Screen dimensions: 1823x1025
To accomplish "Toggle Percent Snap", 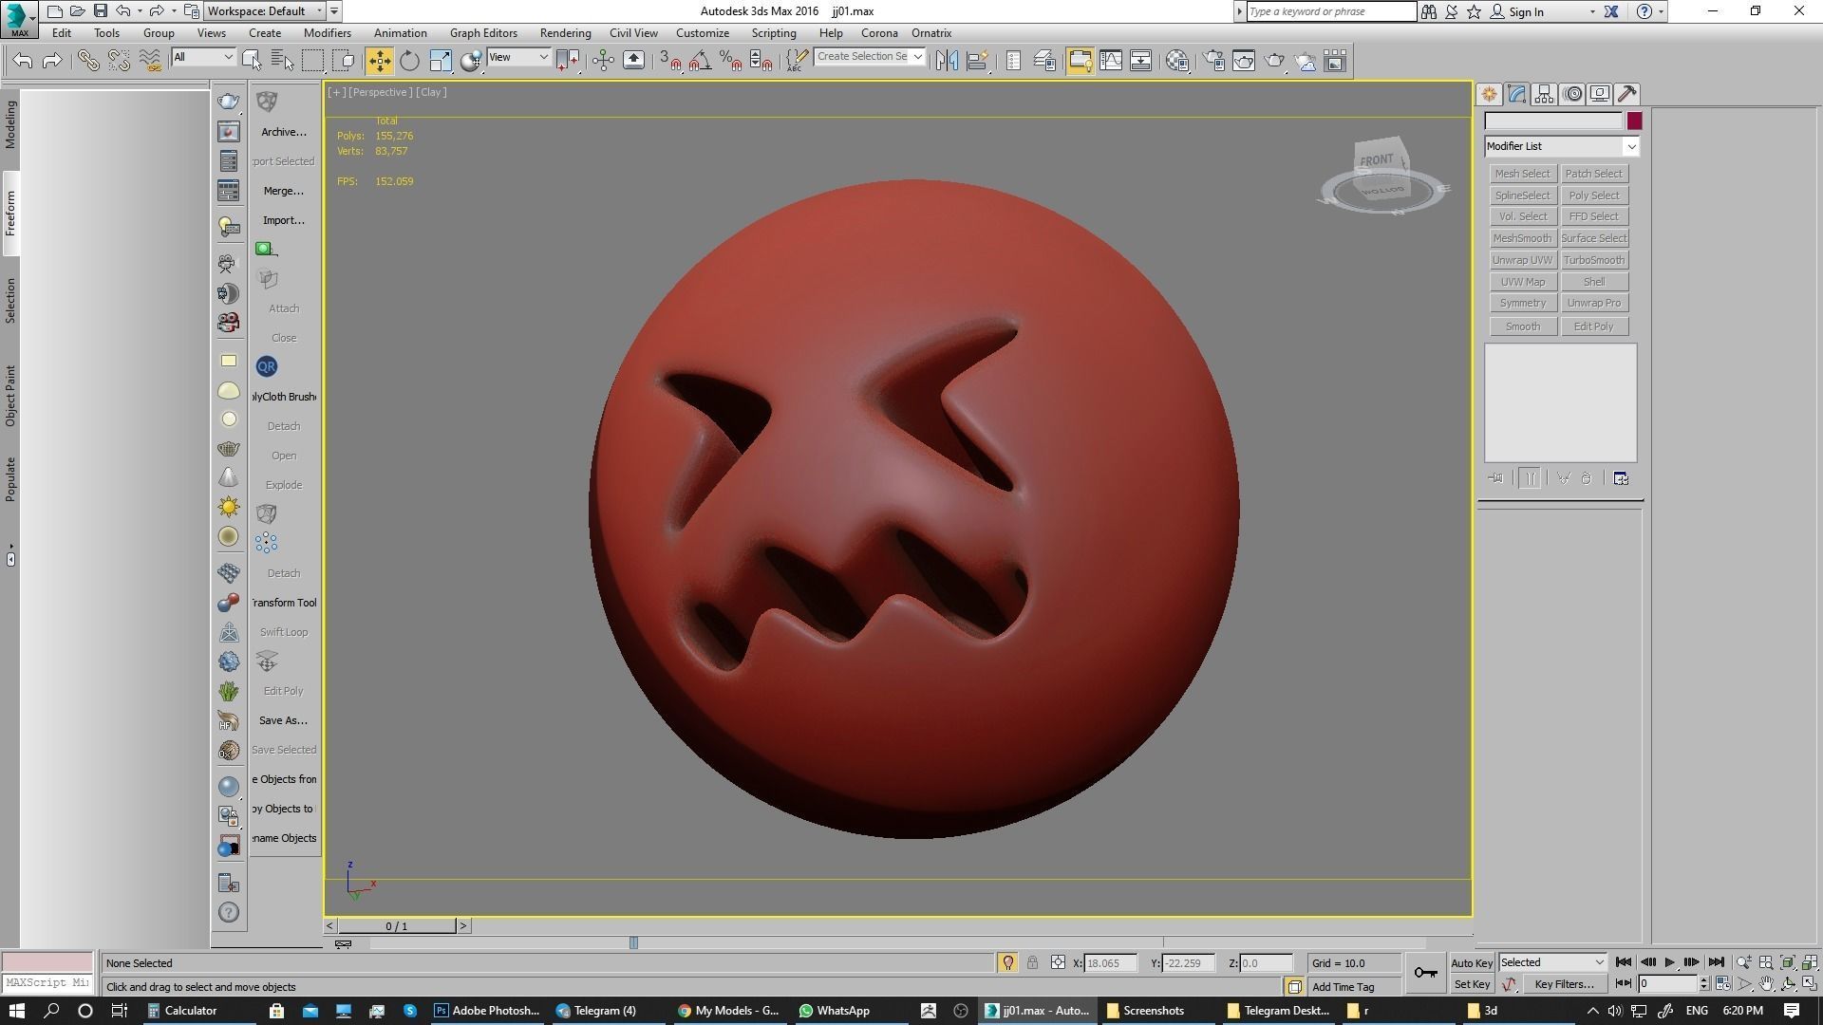I will point(731,61).
